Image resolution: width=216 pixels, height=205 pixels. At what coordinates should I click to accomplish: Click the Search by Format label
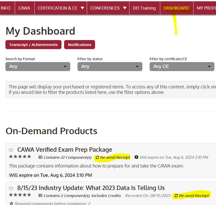(x=20, y=59)
